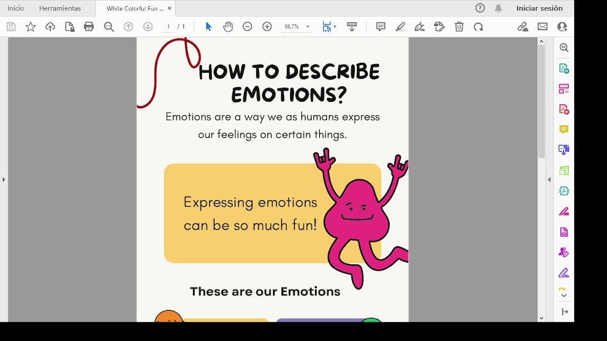Expand the left navigation panel arrow
607x341 pixels.
tap(4, 179)
